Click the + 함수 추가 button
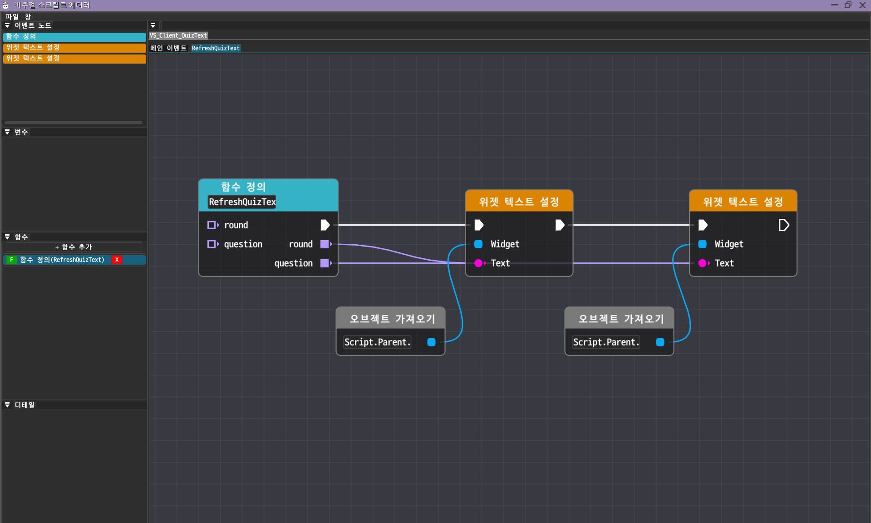The height and width of the screenshot is (523, 871). tap(74, 247)
